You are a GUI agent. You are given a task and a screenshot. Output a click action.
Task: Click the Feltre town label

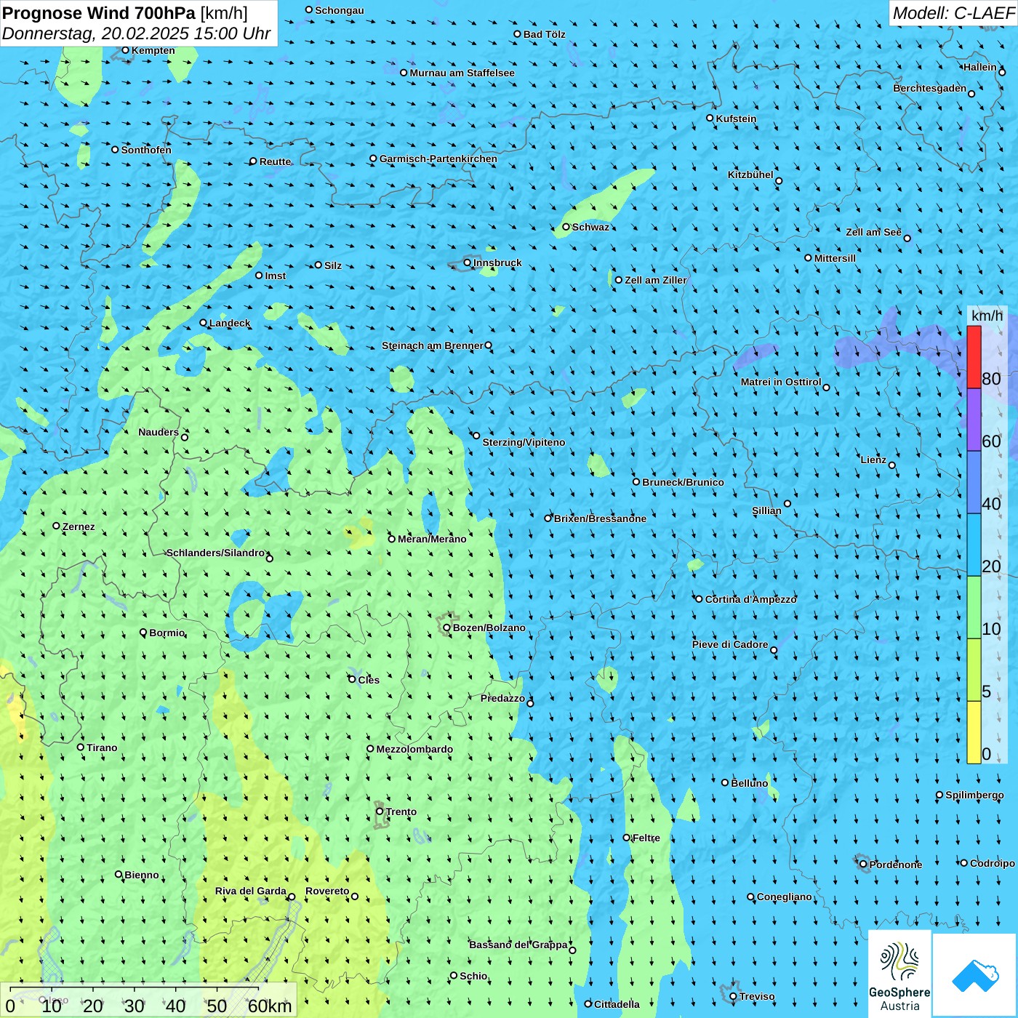tap(646, 838)
